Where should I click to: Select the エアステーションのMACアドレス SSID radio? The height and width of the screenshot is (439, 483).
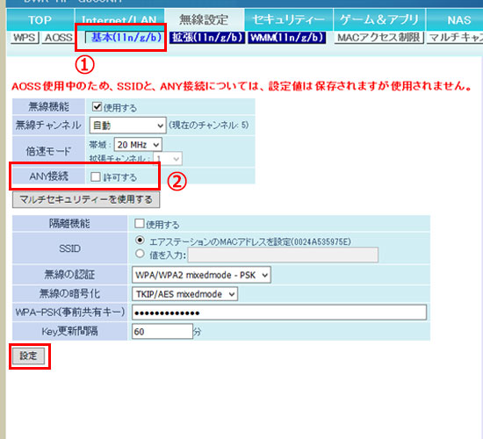pos(140,240)
